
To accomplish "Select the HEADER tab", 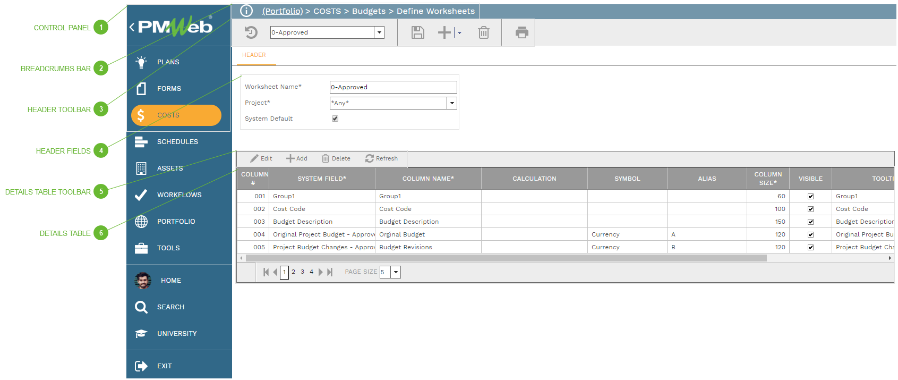I will [254, 55].
